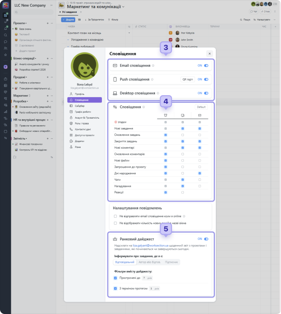Click the info icon next to Email сповіщення
Image resolution: width=281 pixels, height=314 pixels.
point(153,66)
